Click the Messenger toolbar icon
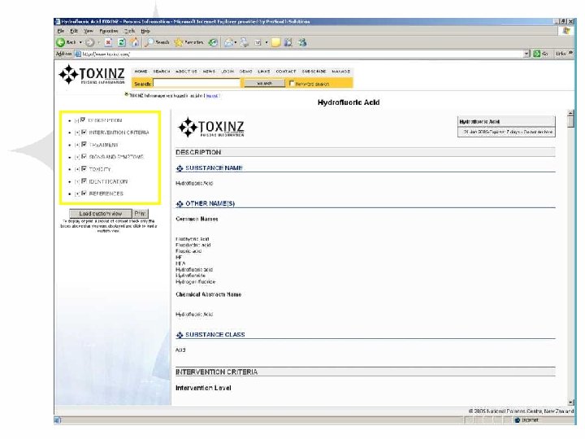 click(302, 42)
